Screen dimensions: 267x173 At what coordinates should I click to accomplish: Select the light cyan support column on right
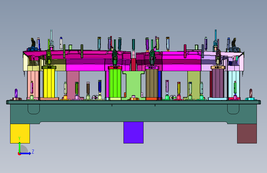click(x=234, y=84)
